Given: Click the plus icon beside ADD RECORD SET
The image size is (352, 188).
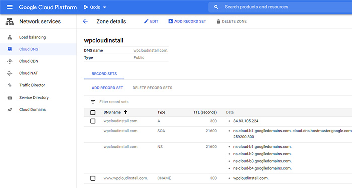Looking at the screenshot, I should [x=171, y=21].
